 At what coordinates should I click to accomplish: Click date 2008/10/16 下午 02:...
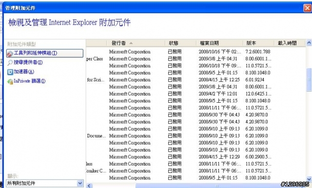click(220, 52)
